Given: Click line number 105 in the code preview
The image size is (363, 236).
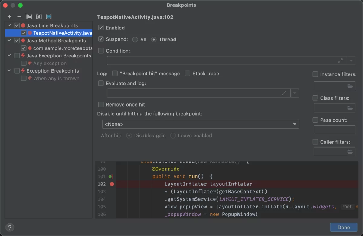Looking at the screenshot, I should (102, 207).
